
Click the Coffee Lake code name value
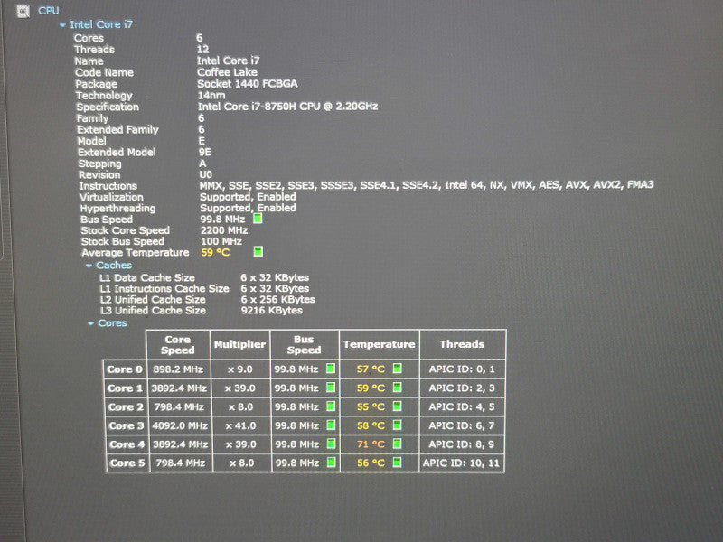click(228, 72)
